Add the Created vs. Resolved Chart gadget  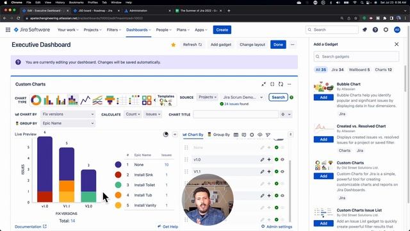tap(324, 139)
